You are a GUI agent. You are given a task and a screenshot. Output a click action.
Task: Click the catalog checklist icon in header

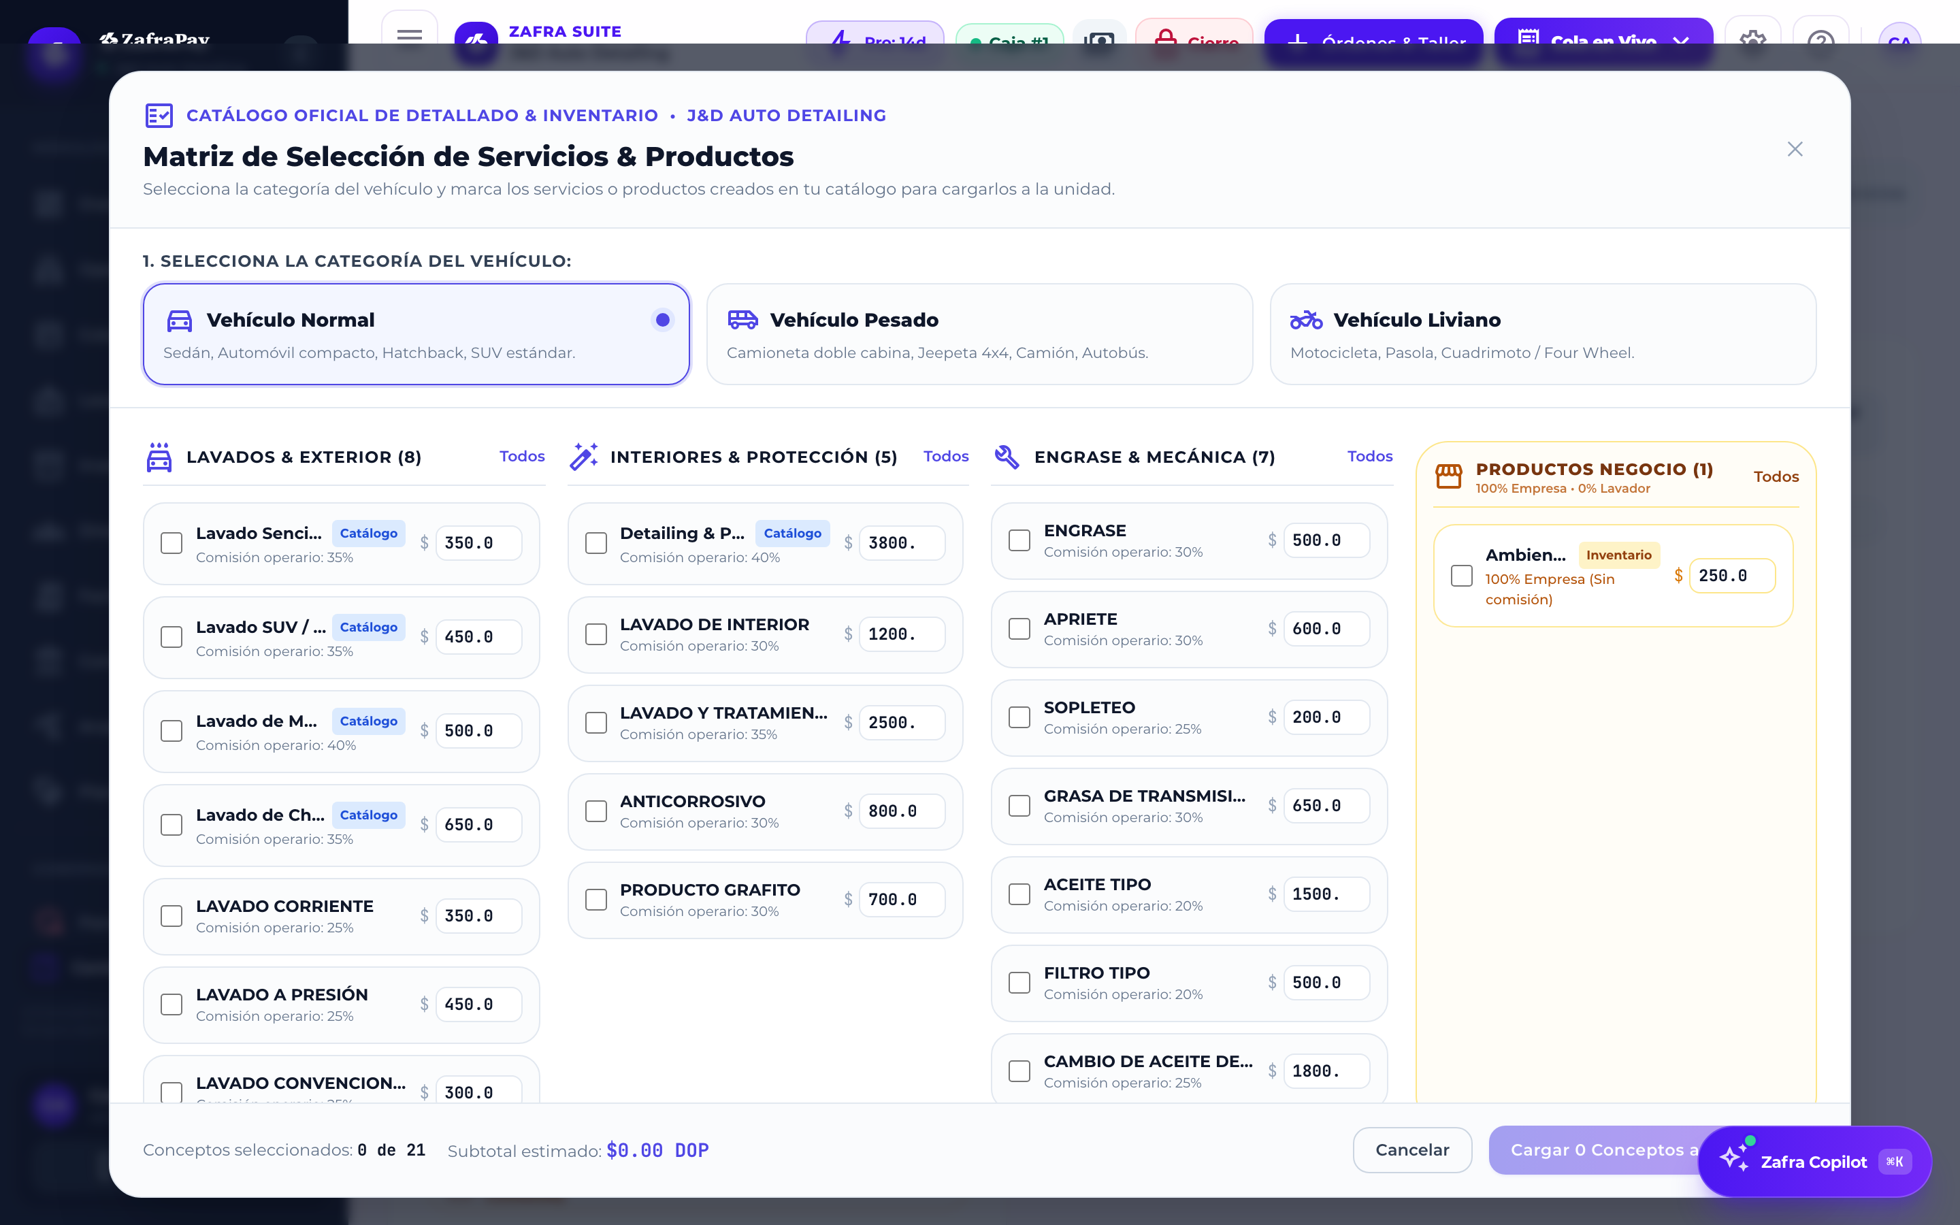click(x=159, y=115)
